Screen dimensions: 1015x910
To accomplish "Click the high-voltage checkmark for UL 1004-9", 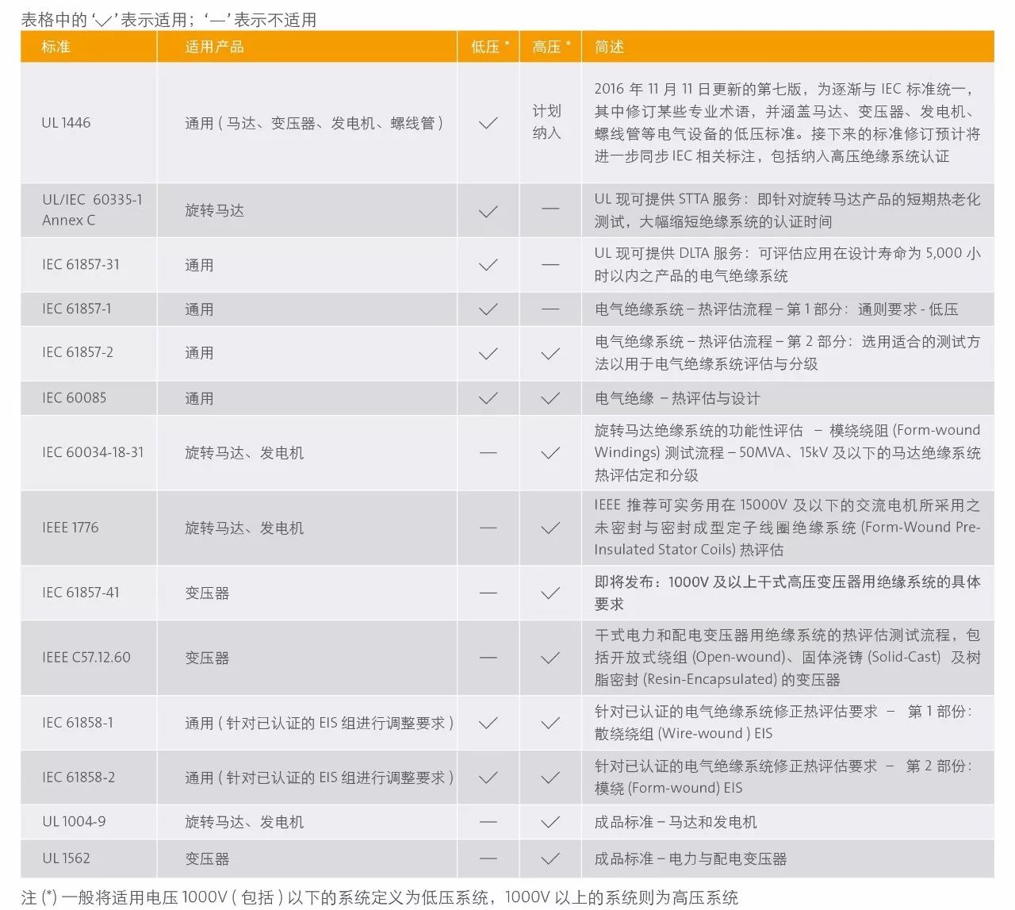I will [x=550, y=822].
